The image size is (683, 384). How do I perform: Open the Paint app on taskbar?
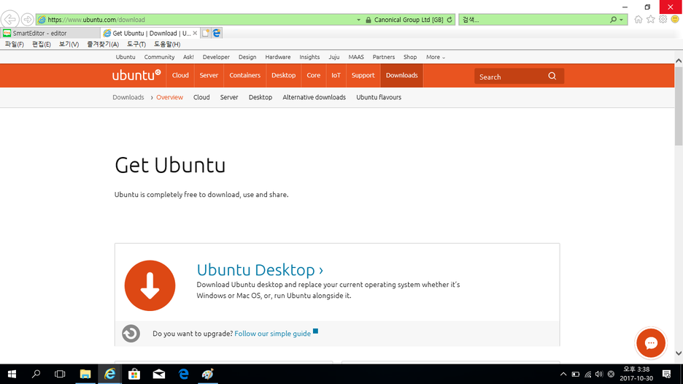point(208,374)
